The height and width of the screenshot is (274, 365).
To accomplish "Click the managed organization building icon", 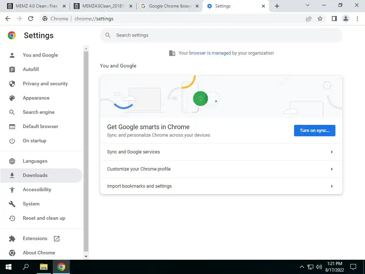I will (x=172, y=53).
